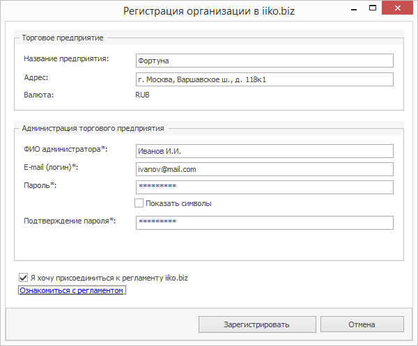Enable the Показать символы checkbox
418x346 pixels.
(139, 203)
